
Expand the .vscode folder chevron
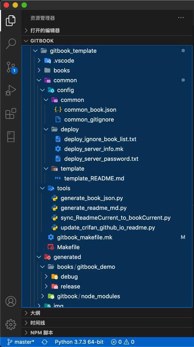point(39,61)
